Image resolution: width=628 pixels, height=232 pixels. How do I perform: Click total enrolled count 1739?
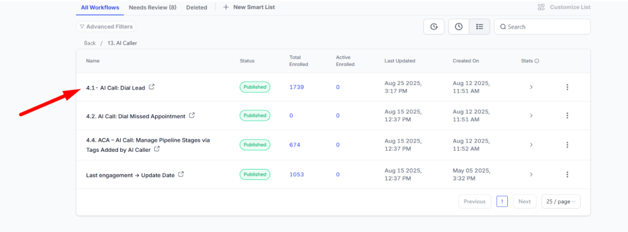click(x=296, y=87)
